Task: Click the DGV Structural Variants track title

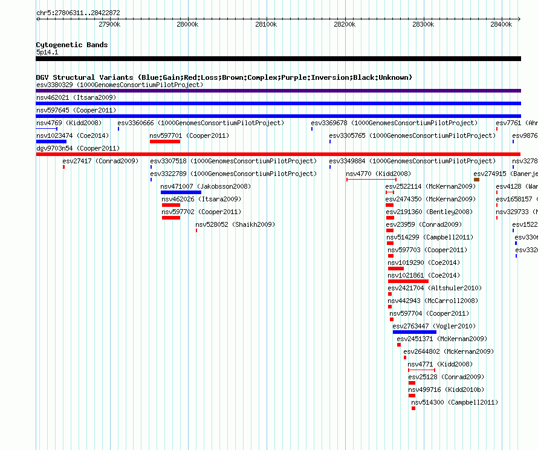Action: tap(224, 77)
